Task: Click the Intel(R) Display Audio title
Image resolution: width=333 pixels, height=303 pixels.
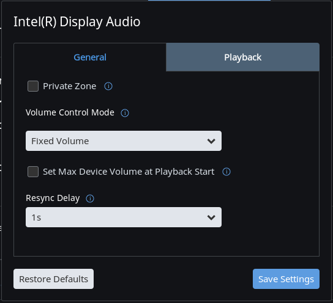Action: point(77,22)
